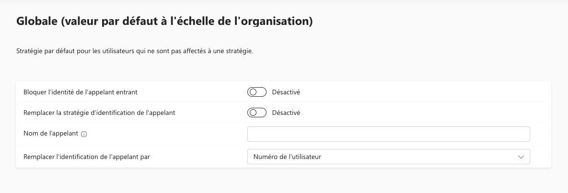Click Désactivé label next to Remplacer la stratégie toggle
The image size is (568, 193).
(x=286, y=113)
